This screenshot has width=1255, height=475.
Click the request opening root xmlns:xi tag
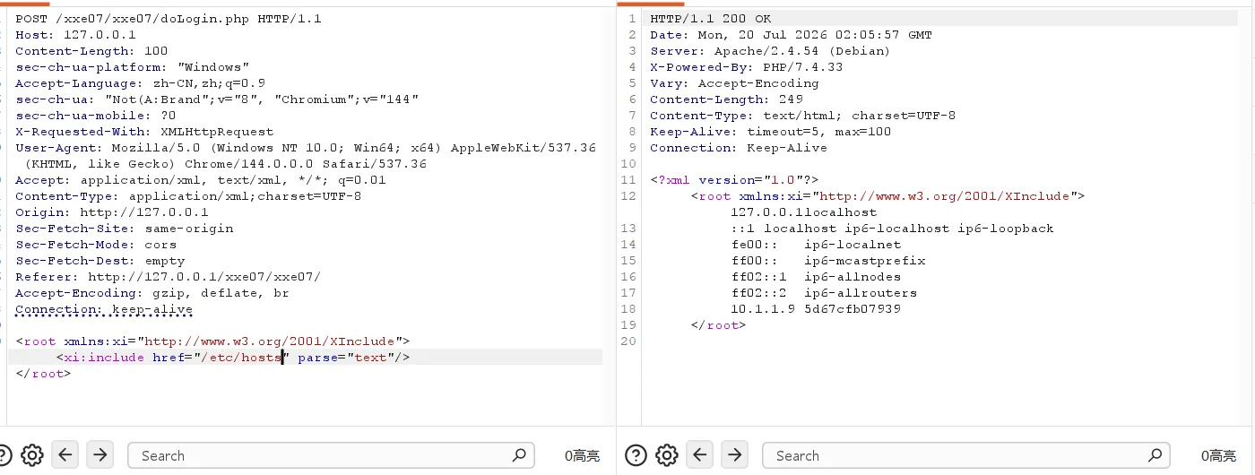tap(212, 341)
